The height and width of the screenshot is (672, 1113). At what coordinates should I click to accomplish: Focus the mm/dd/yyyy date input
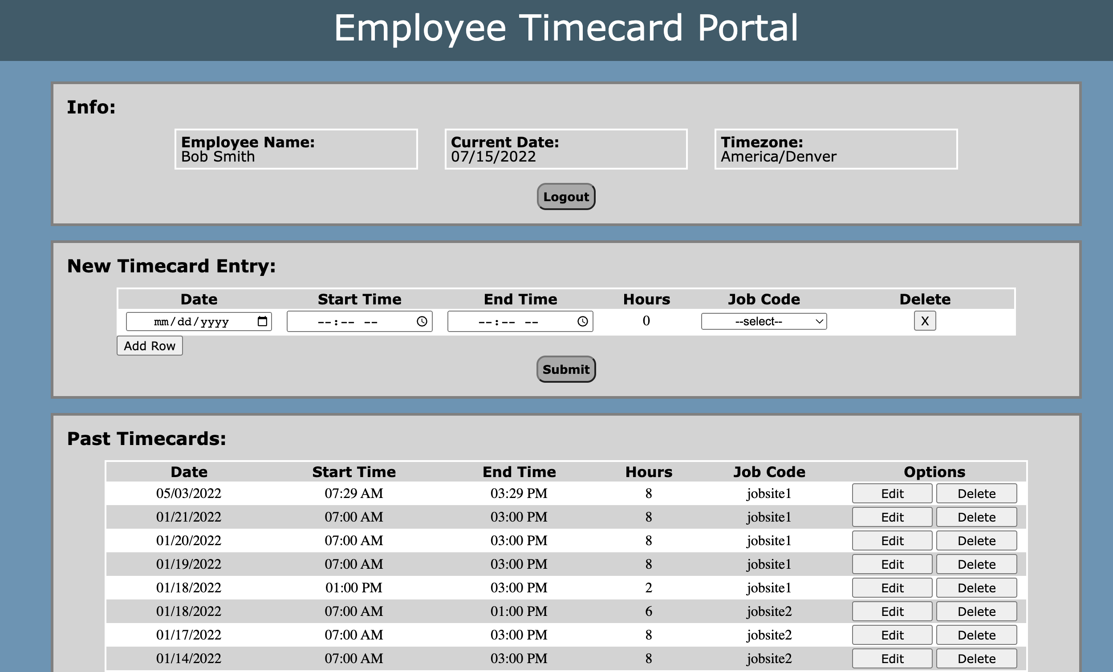tap(199, 321)
